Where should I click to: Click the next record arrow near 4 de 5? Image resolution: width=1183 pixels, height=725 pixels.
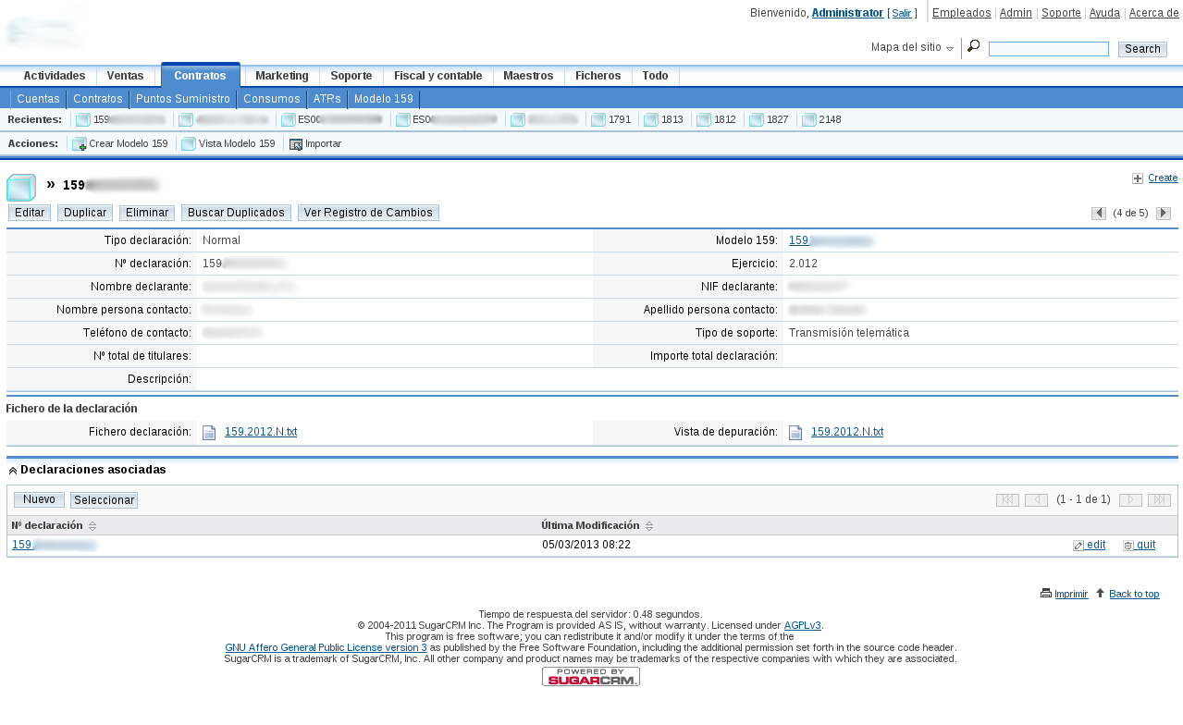1164,213
